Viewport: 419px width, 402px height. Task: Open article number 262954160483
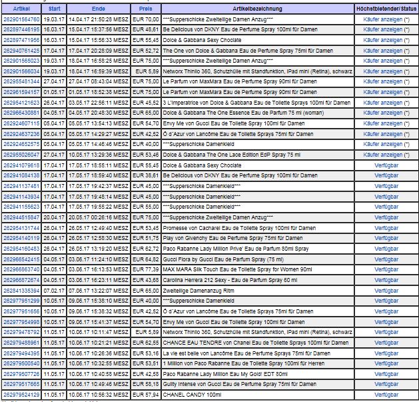click(x=21, y=249)
